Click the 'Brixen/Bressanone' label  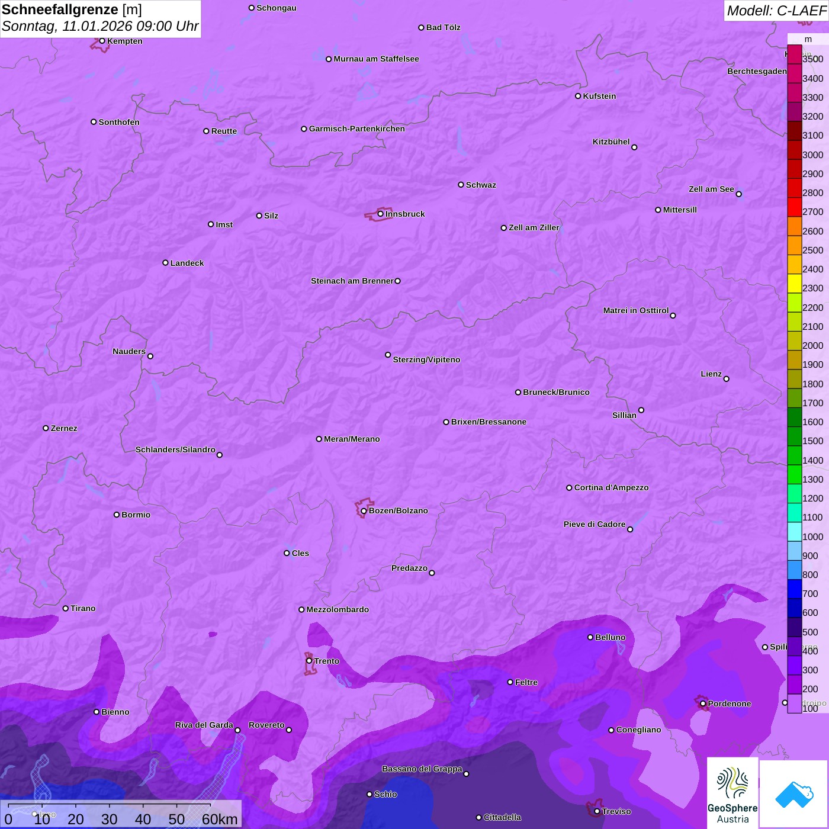489,422
